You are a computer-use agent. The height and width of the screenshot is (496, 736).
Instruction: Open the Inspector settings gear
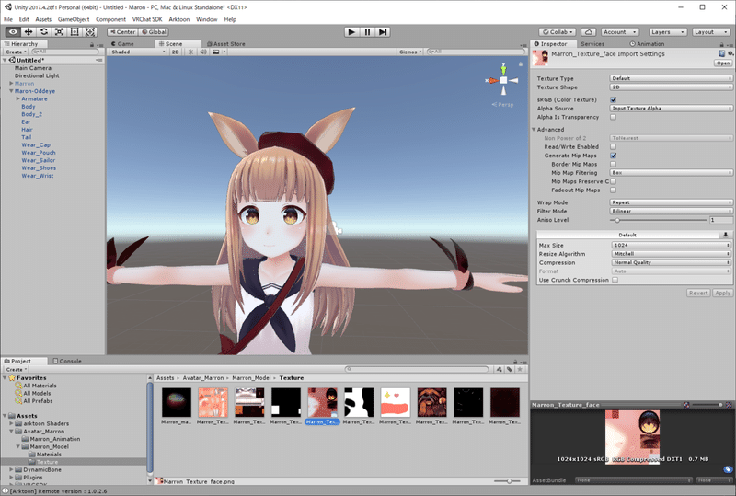[x=730, y=53]
